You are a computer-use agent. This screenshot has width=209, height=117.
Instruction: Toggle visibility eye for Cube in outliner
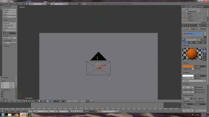coord(202,18)
